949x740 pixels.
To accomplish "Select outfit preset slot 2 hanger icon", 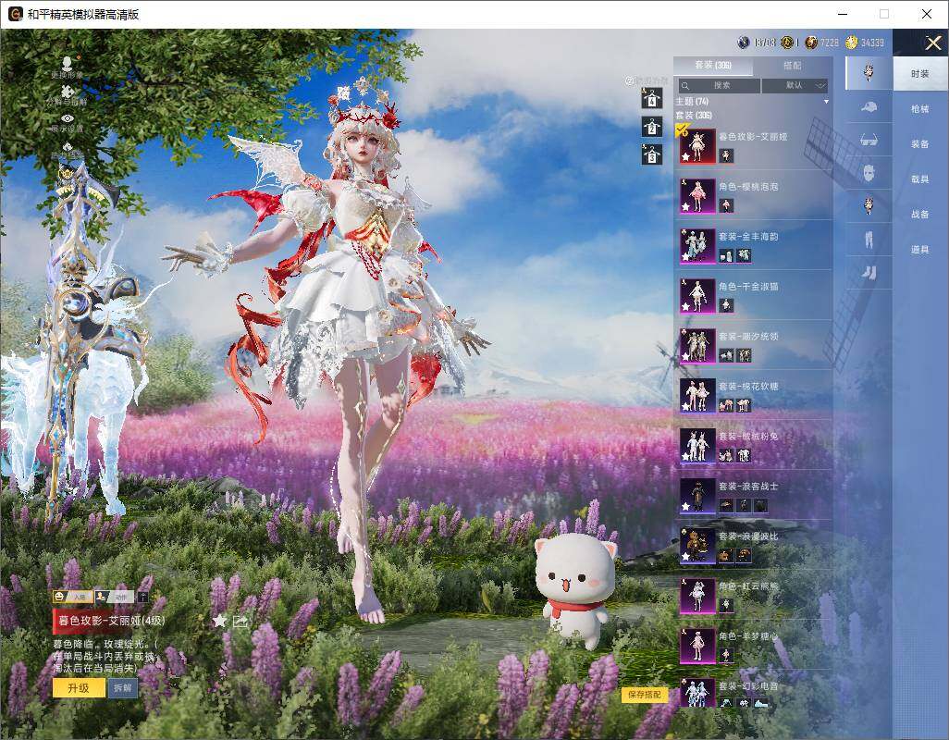I will [652, 127].
